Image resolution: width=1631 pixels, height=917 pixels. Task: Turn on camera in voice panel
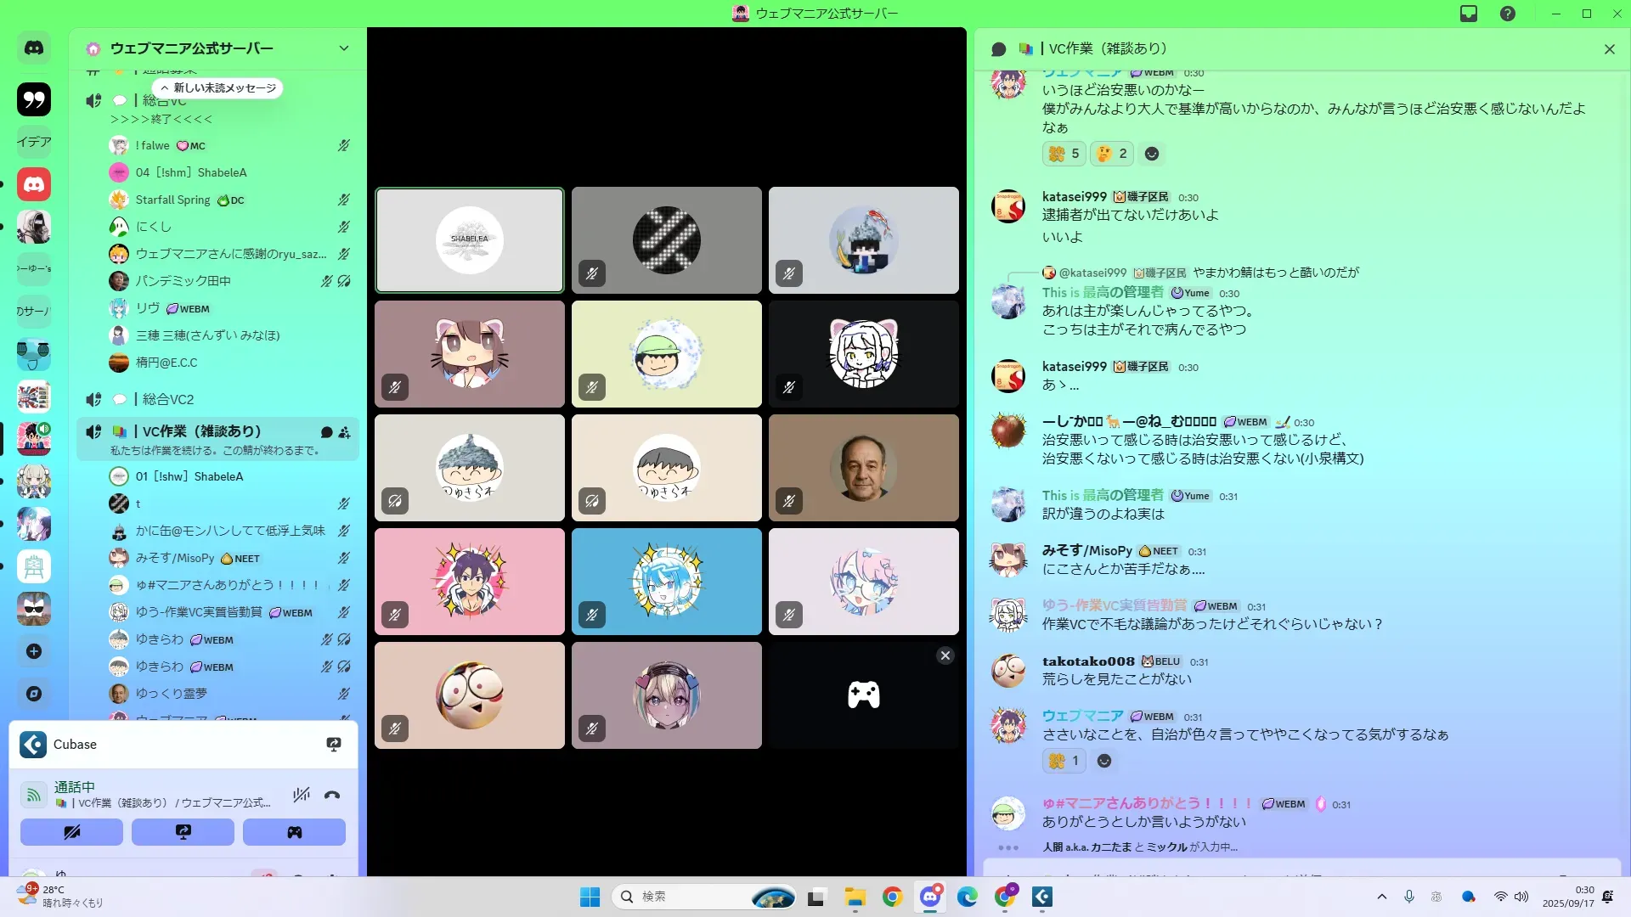point(71,832)
